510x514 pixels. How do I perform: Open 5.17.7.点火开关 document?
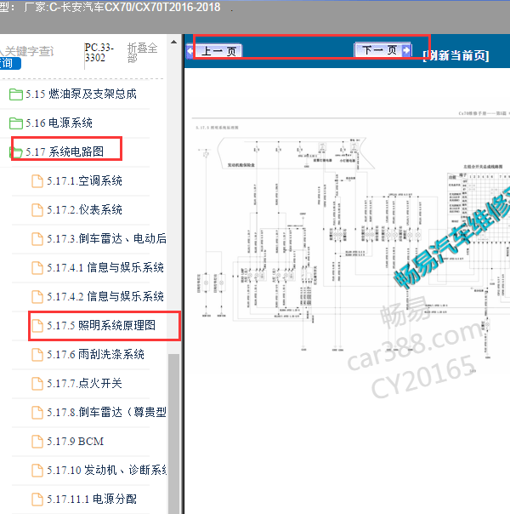pyautogui.click(x=84, y=383)
